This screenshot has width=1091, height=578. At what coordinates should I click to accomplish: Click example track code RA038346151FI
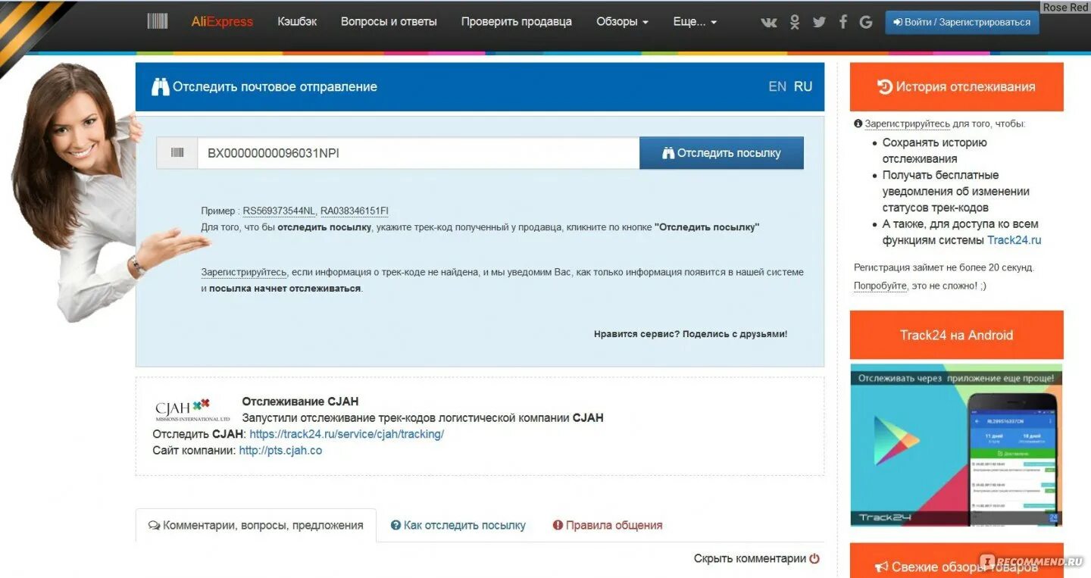(355, 211)
